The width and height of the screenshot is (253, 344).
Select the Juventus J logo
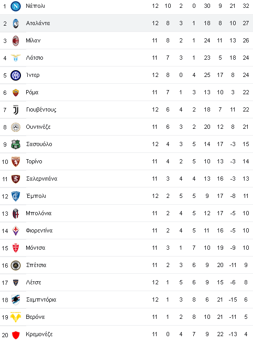[16, 110]
